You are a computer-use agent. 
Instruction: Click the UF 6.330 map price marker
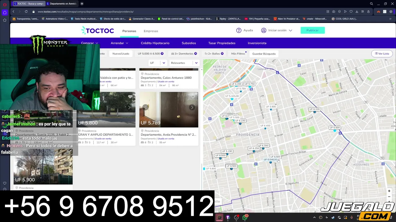click(314, 109)
